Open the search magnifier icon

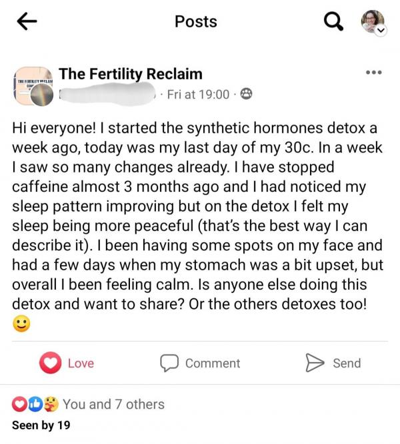click(x=331, y=22)
